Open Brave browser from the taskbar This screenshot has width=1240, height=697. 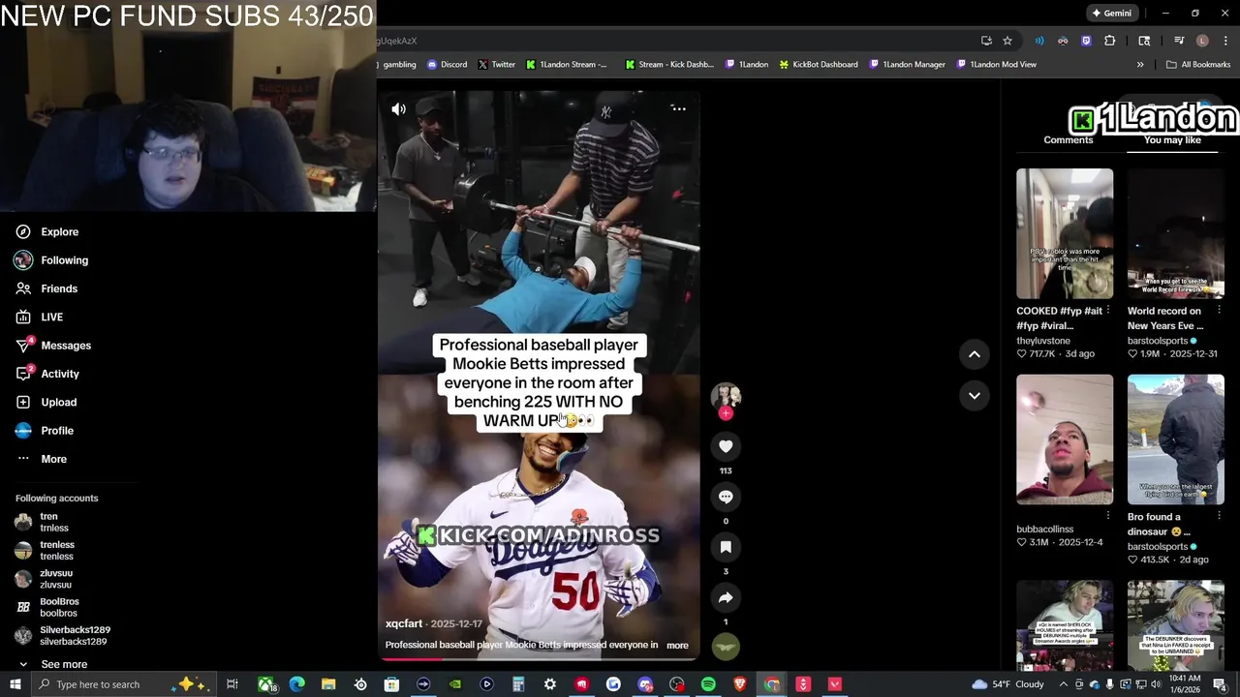tap(740, 684)
